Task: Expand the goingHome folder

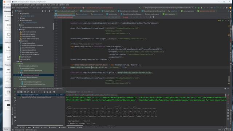Action: click(19, 14)
